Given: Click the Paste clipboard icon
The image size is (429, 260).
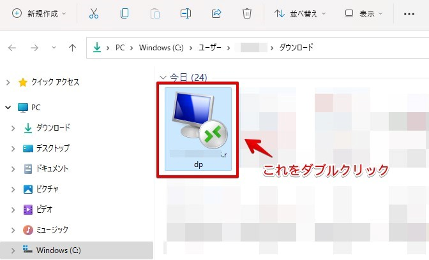Looking at the screenshot, I should pos(155,13).
